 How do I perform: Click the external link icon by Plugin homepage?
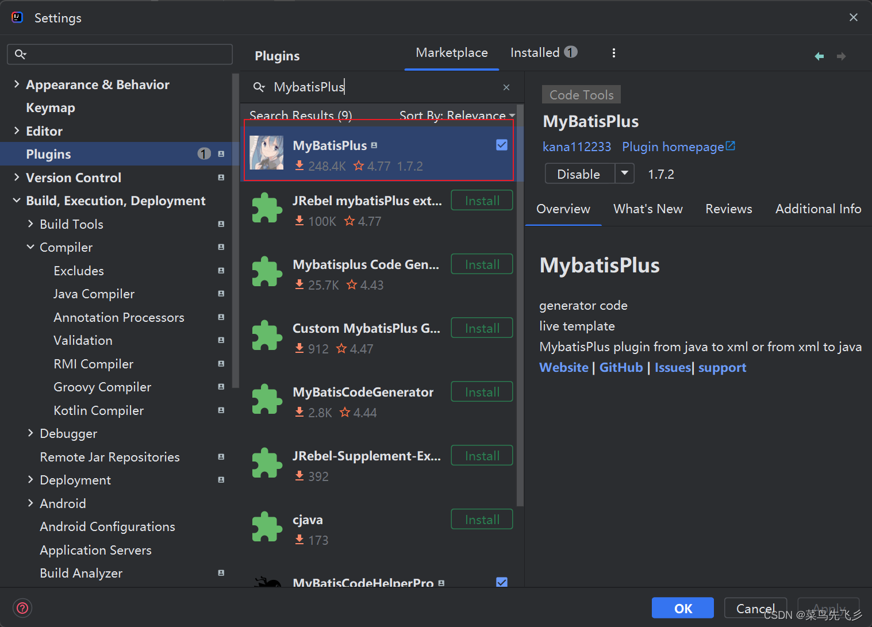[x=731, y=146]
